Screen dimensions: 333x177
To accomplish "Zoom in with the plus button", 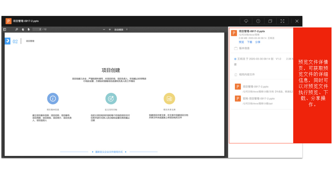I will [110, 29].
